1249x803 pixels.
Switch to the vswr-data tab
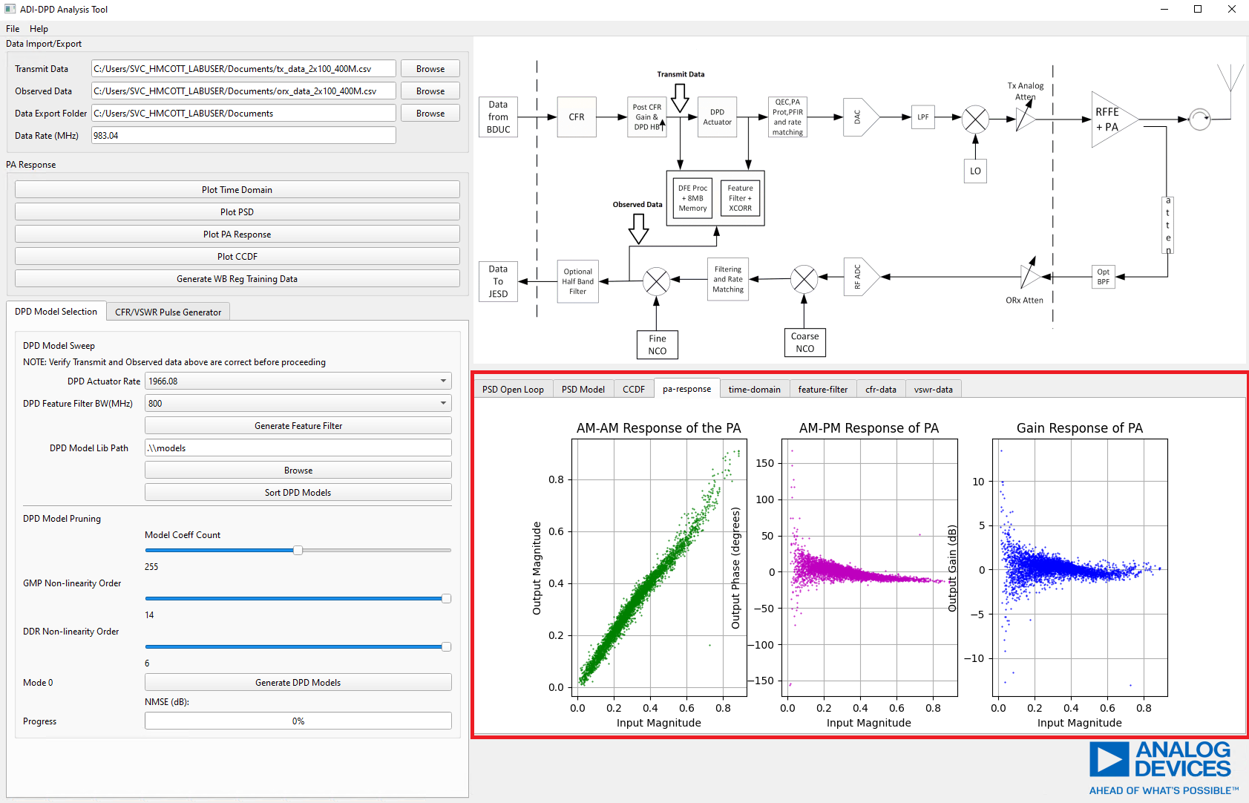pos(933,389)
